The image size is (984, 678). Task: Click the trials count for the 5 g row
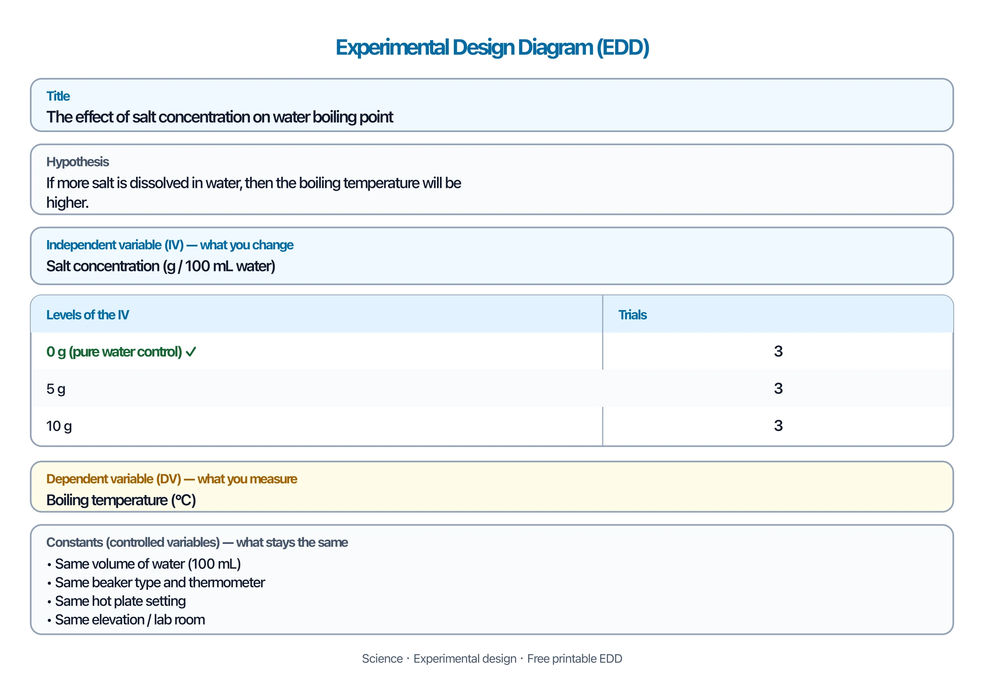coord(778,388)
